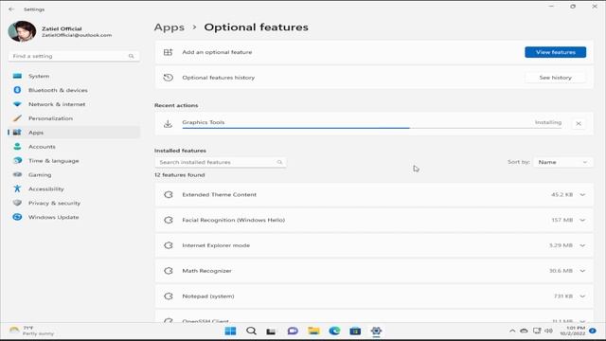Open the clock and date in the taskbar
The image size is (606, 341).
click(572, 331)
